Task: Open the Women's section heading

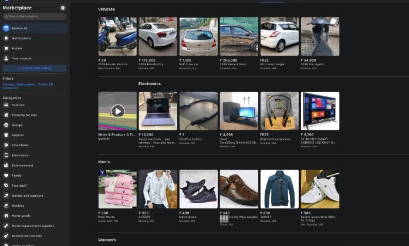Action: [x=107, y=240]
